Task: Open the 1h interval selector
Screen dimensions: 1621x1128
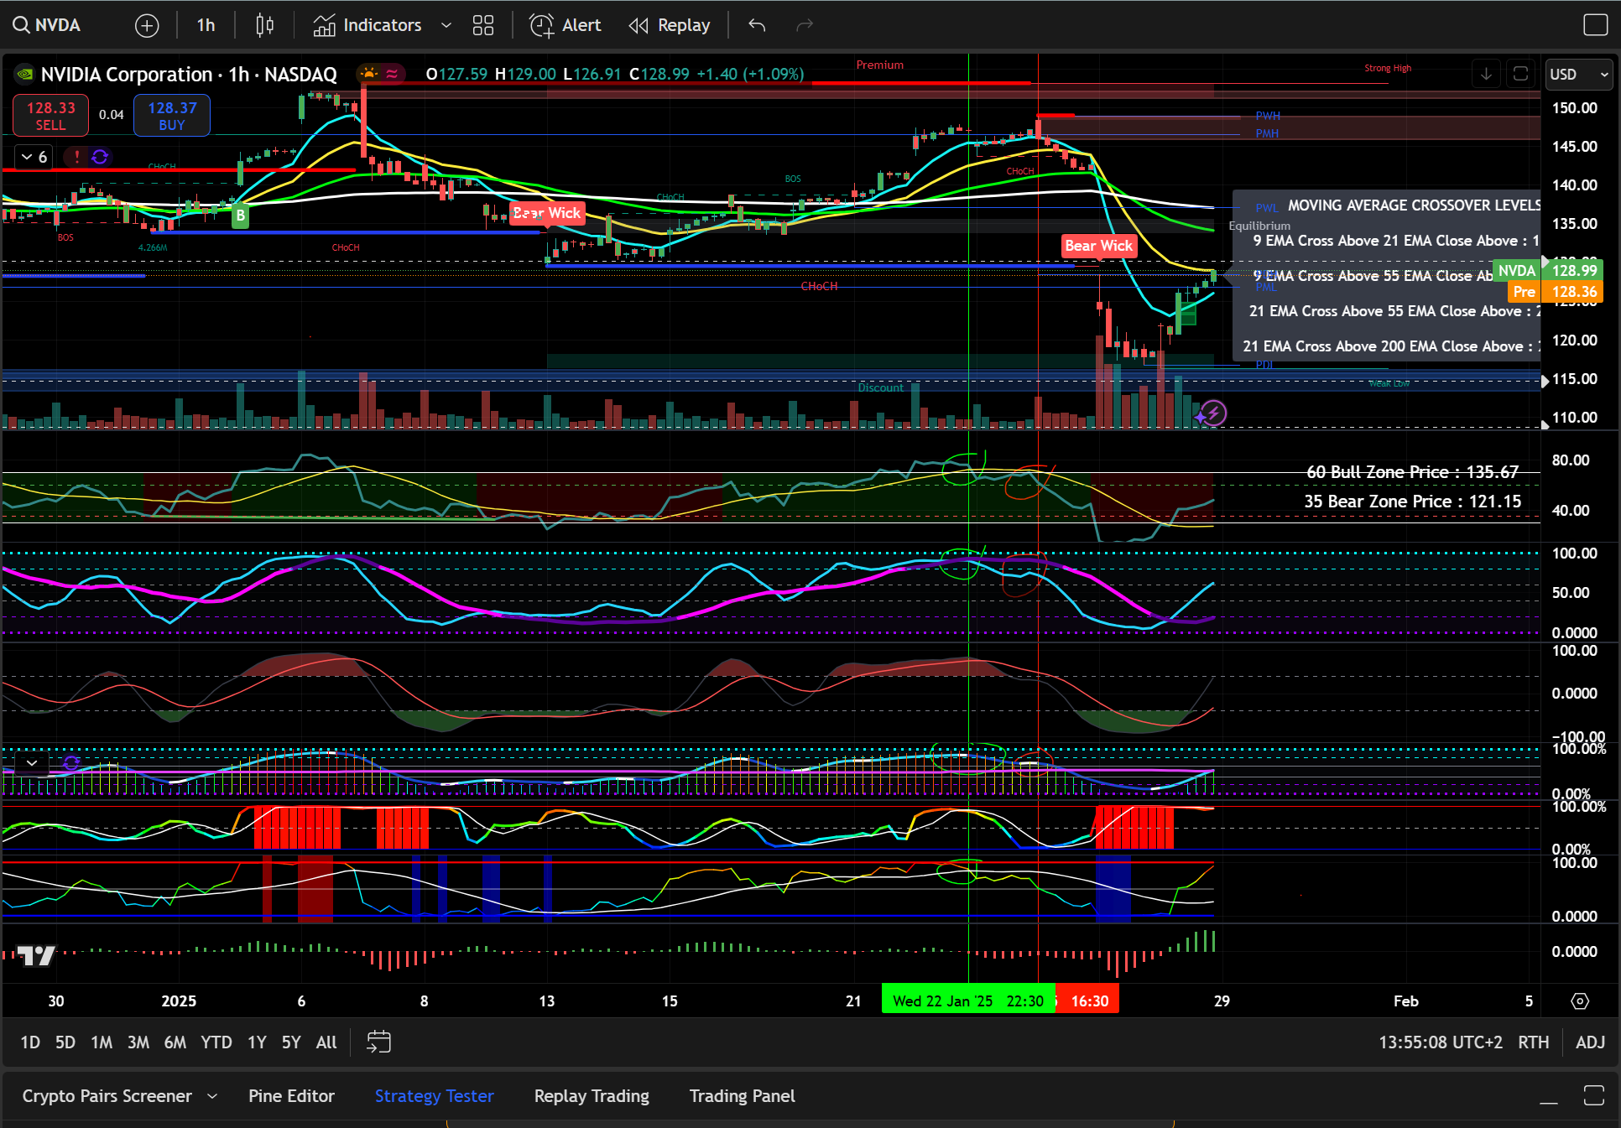Action: [x=206, y=25]
